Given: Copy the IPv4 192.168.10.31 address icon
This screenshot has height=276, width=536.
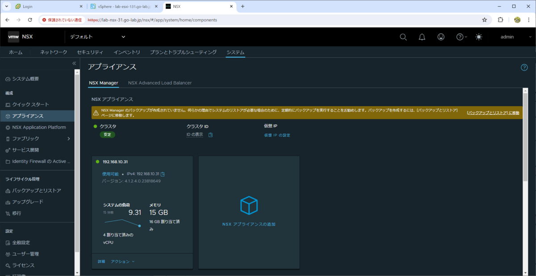Looking at the screenshot, I should click(163, 174).
